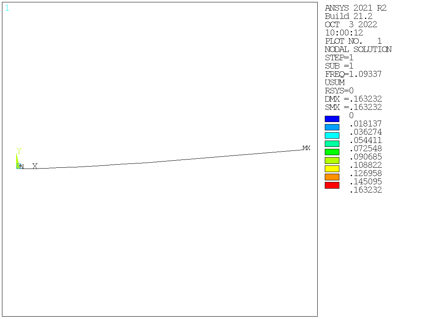Click the MX maximum marker on beam
The height and width of the screenshot is (319, 425).
click(x=306, y=148)
